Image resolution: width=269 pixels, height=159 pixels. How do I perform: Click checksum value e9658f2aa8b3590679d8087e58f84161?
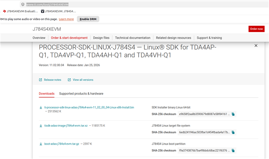coord(204,114)
